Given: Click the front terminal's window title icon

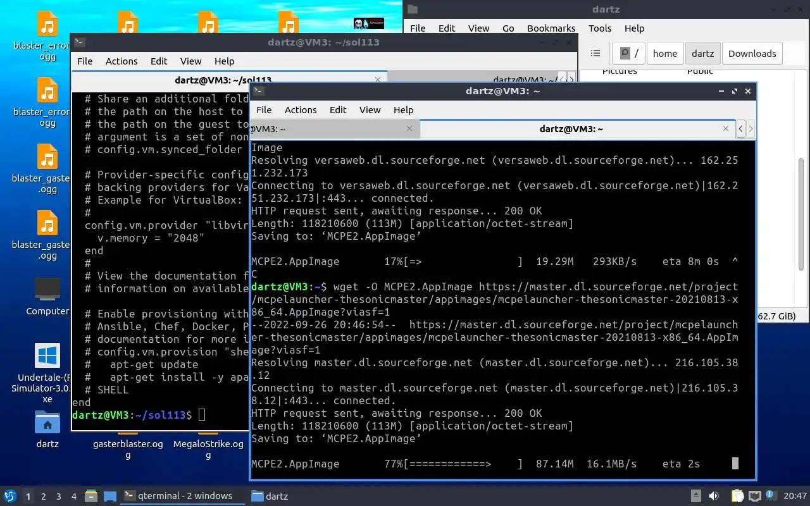Looking at the screenshot, I should [x=258, y=91].
